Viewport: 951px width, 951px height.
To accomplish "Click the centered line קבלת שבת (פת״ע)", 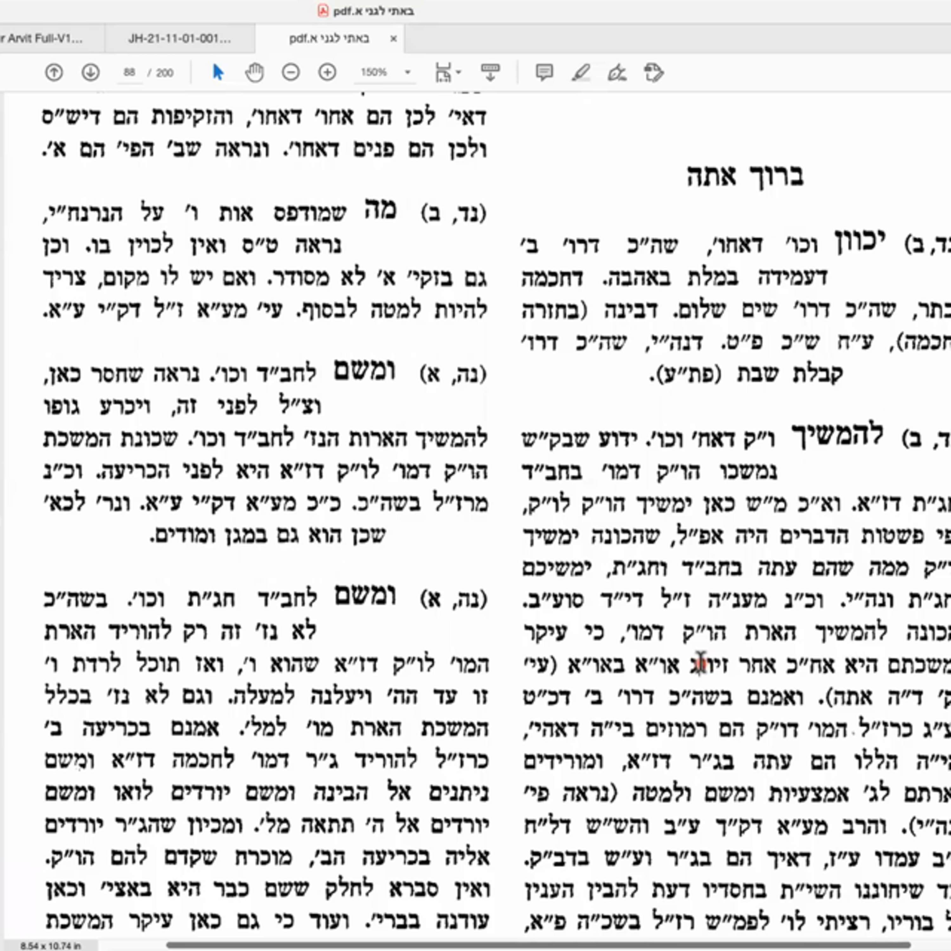I will pyautogui.click(x=746, y=375).
